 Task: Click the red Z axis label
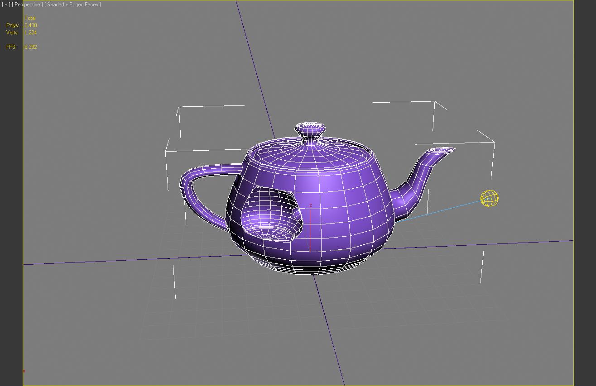pyautogui.click(x=311, y=206)
